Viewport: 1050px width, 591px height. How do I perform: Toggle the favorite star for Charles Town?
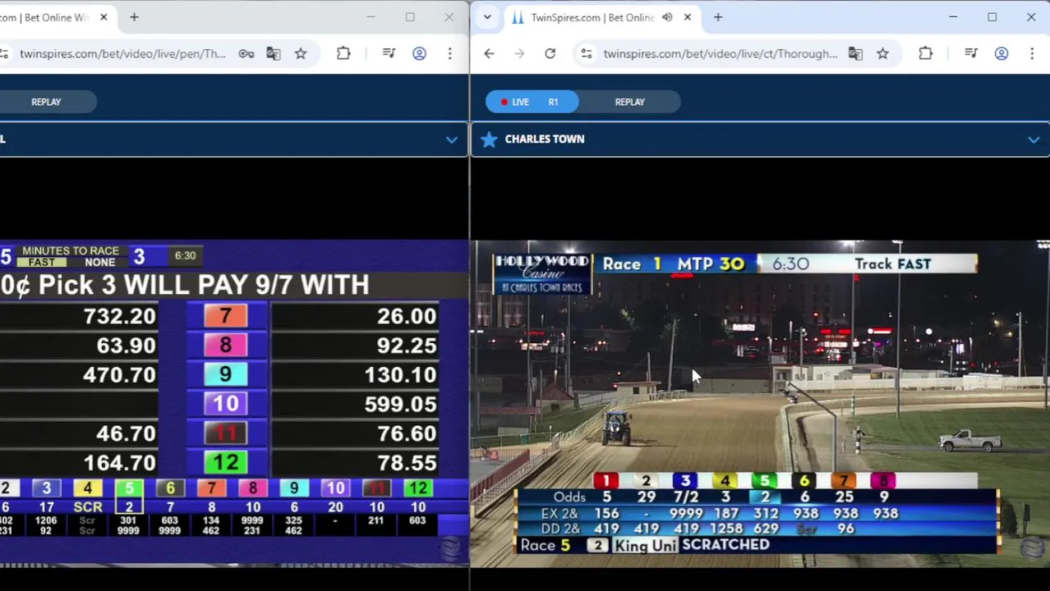click(x=489, y=139)
